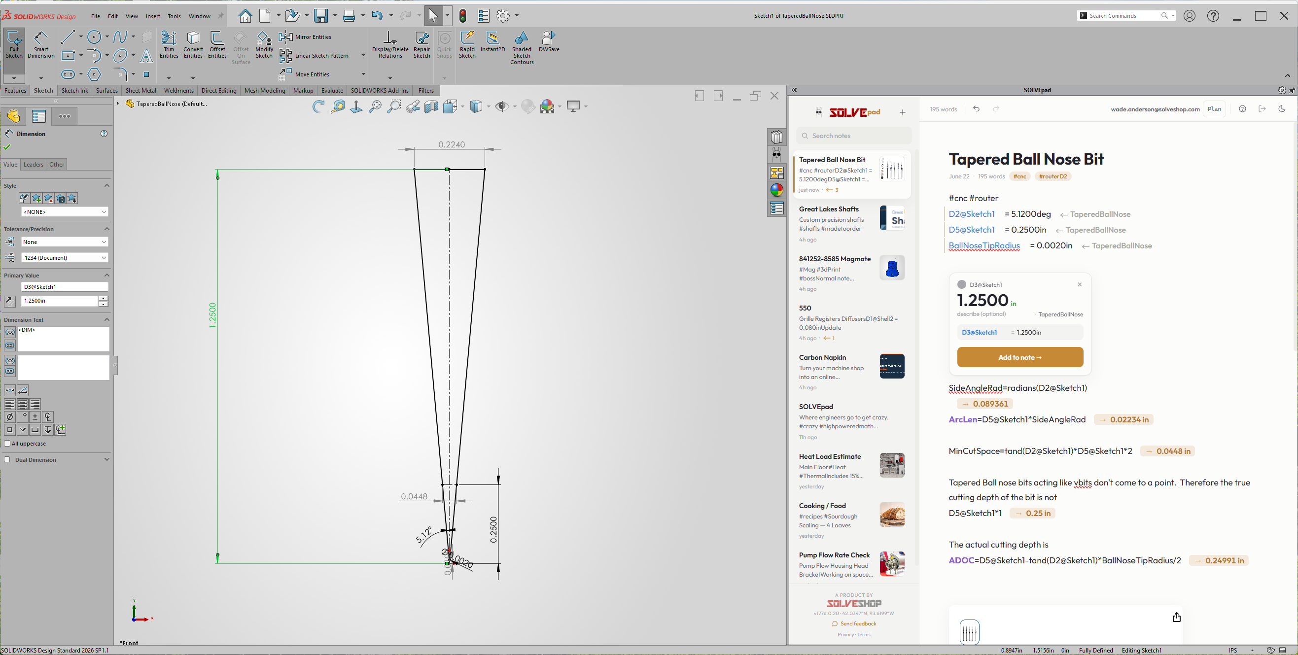Click the SOLVEpad new note plus icon

903,112
